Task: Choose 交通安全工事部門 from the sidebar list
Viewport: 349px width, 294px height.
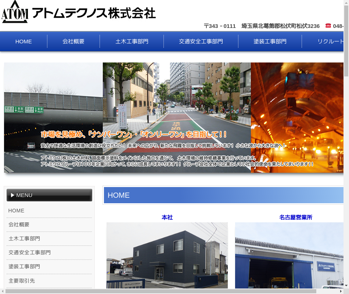Action: [30, 252]
